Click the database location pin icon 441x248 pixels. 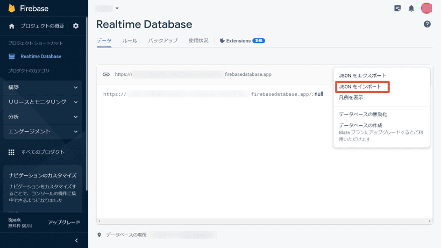[99, 235]
